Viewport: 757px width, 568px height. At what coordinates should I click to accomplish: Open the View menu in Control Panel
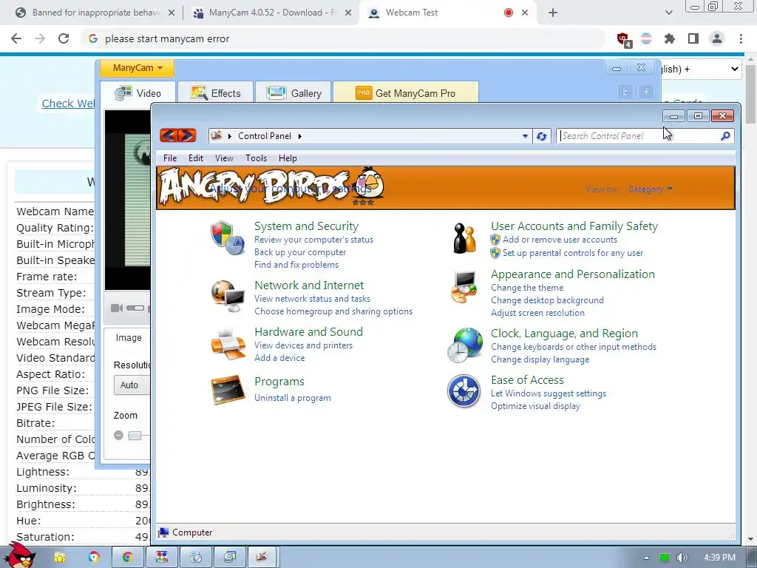coord(224,158)
